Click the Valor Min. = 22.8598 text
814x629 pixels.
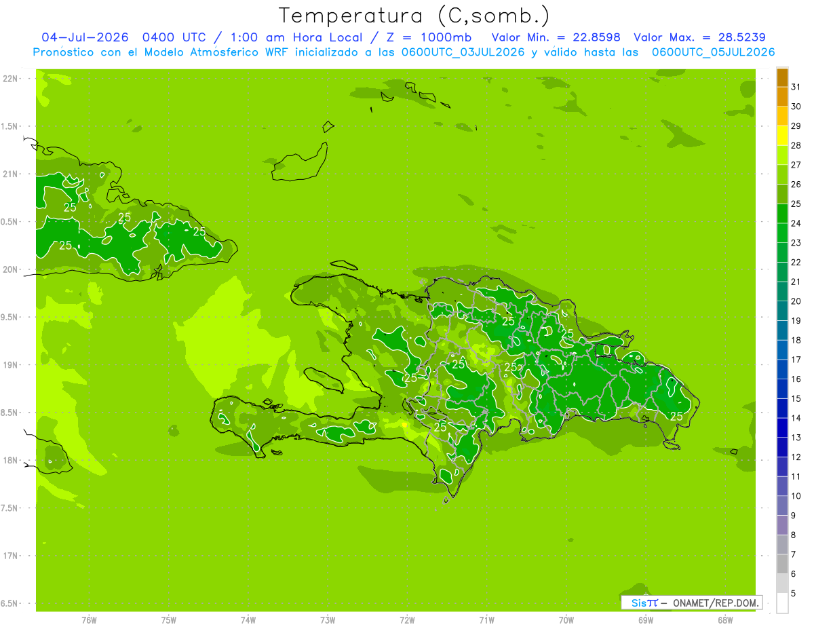coord(556,37)
